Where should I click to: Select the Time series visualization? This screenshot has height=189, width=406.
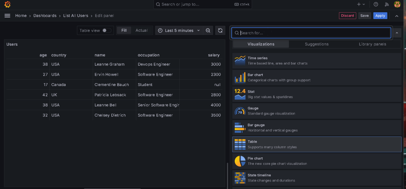click(317, 61)
